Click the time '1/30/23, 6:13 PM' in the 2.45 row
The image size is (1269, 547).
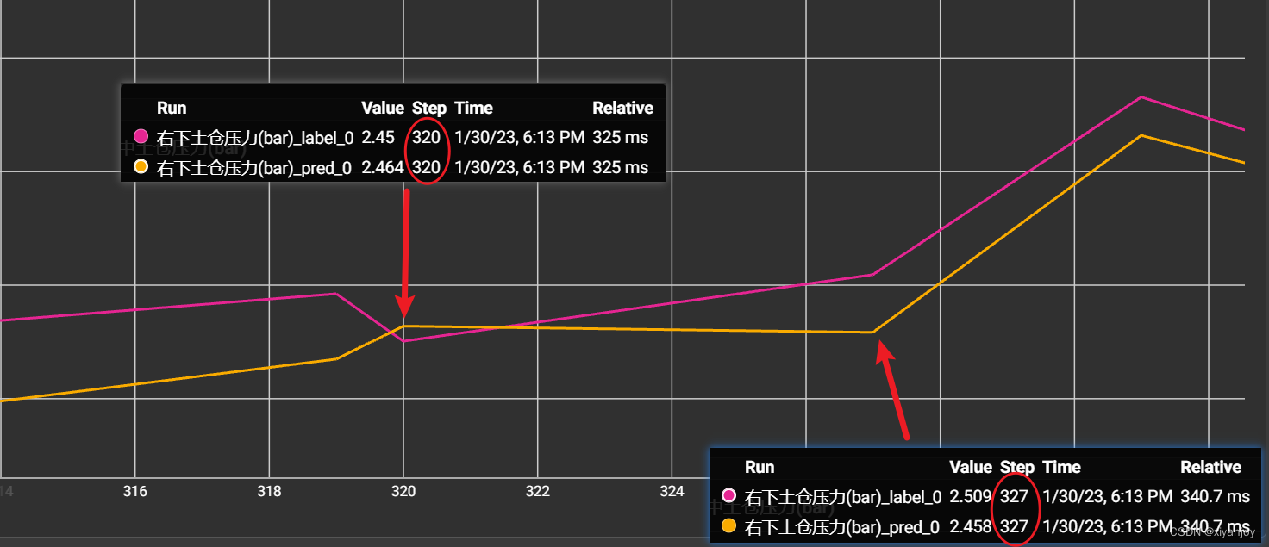(519, 137)
